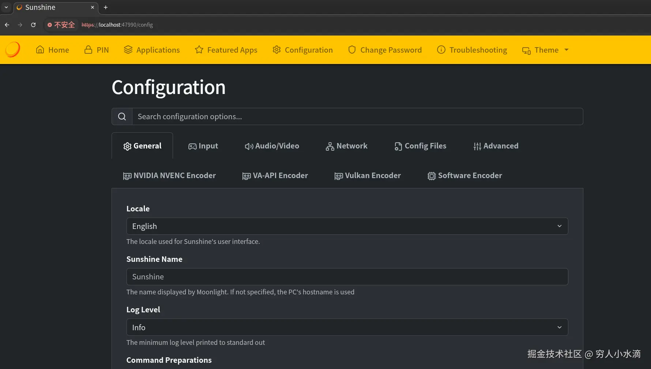The height and width of the screenshot is (369, 651).
Task: Click the Sunshine logo in the navbar
Action: click(12, 50)
